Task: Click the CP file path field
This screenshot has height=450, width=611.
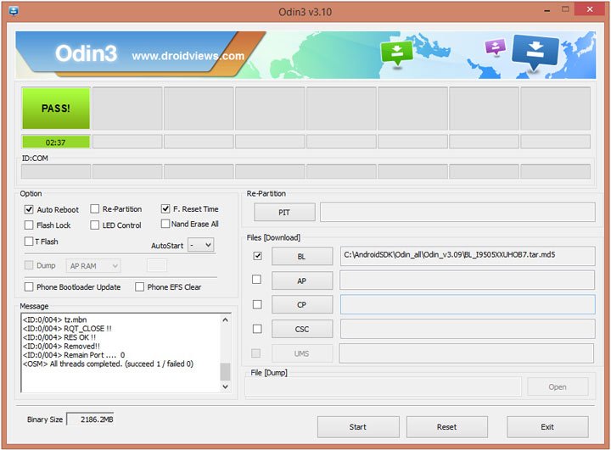Action: pyautogui.click(x=468, y=304)
